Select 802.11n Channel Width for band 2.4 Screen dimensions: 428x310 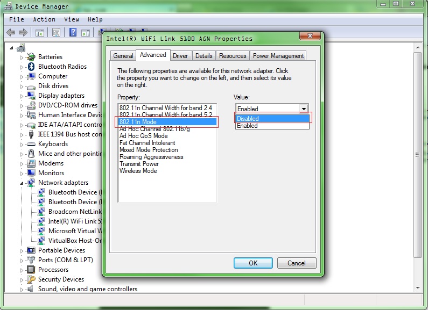[x=167, y=108]
